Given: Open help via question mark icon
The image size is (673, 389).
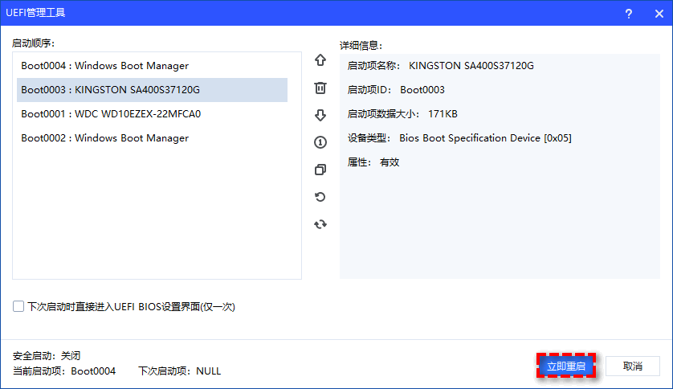Looking at the screenshot, I should click(x=628, y=13).
